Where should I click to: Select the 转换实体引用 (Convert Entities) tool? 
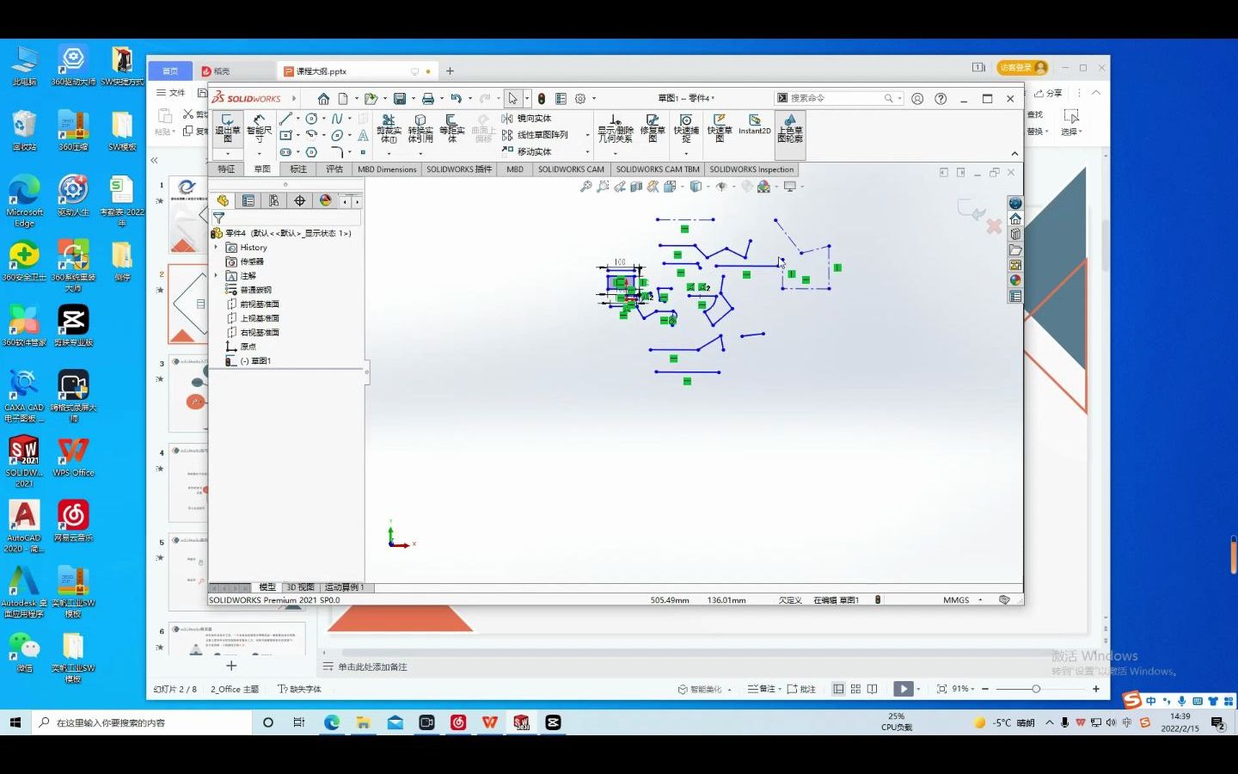tap(420, 129)
